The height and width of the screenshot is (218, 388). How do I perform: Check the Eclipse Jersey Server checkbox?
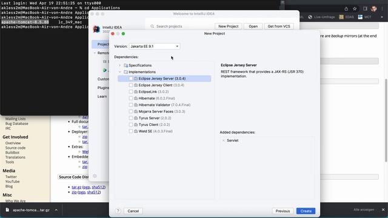click(131, 79)
